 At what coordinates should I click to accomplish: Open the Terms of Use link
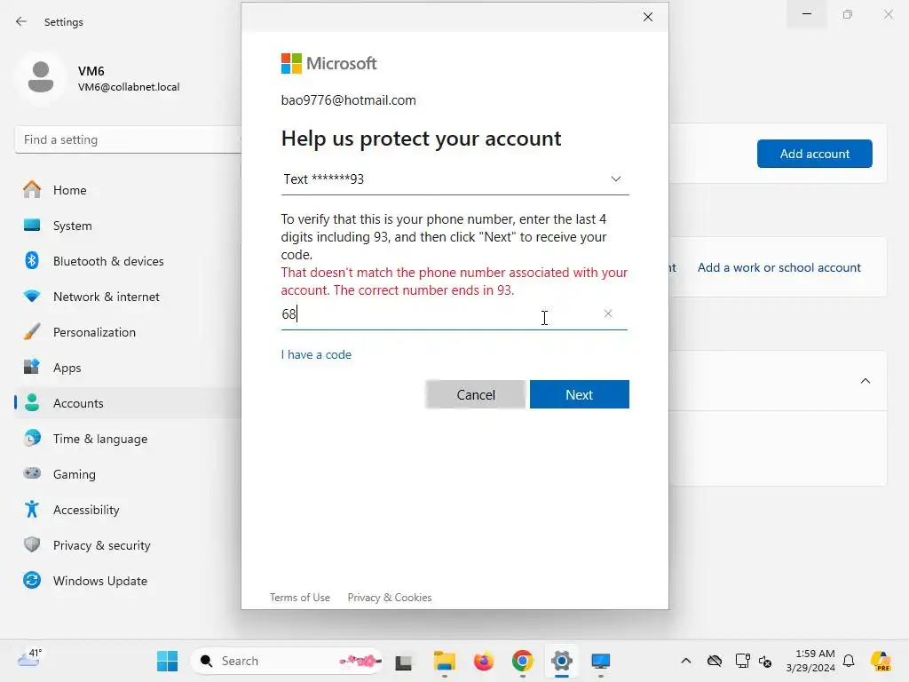pyautogui.click(x=300, y=598)
